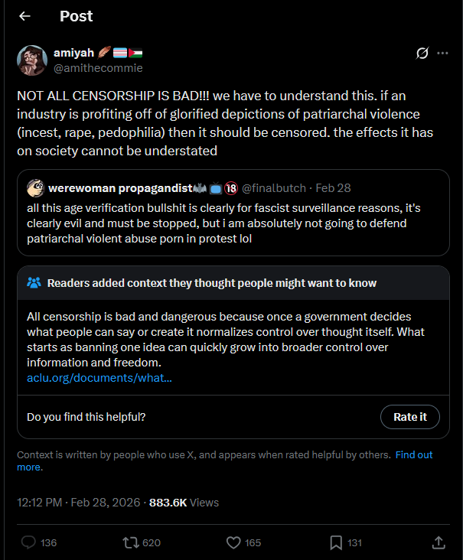
Task: Click the 883.6K Views count
Action: [184, 503]
